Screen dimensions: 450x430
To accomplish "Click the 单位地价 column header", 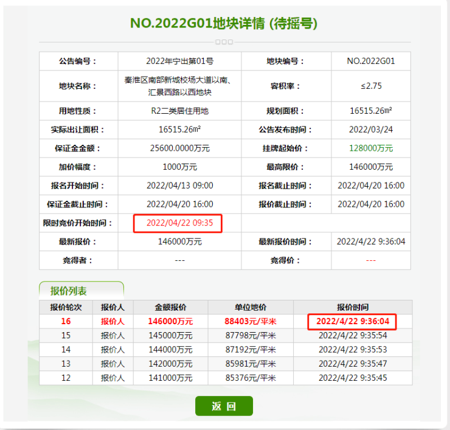I will tap(250, 307).
